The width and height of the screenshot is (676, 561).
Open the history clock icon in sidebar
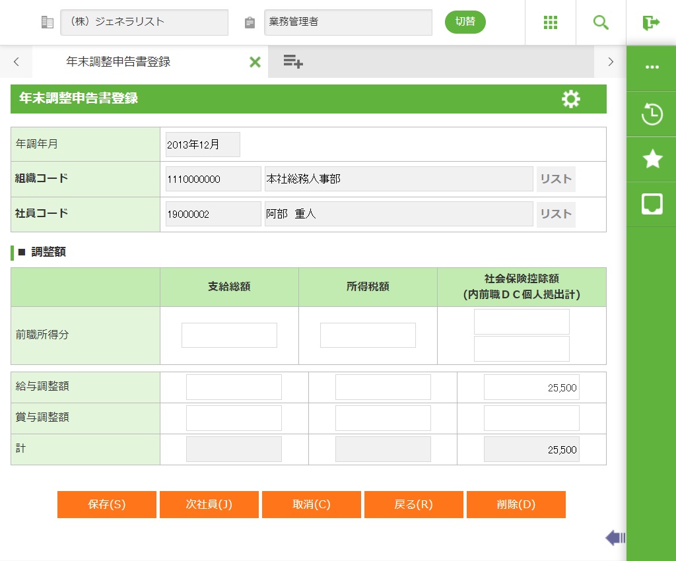[652, 114]
